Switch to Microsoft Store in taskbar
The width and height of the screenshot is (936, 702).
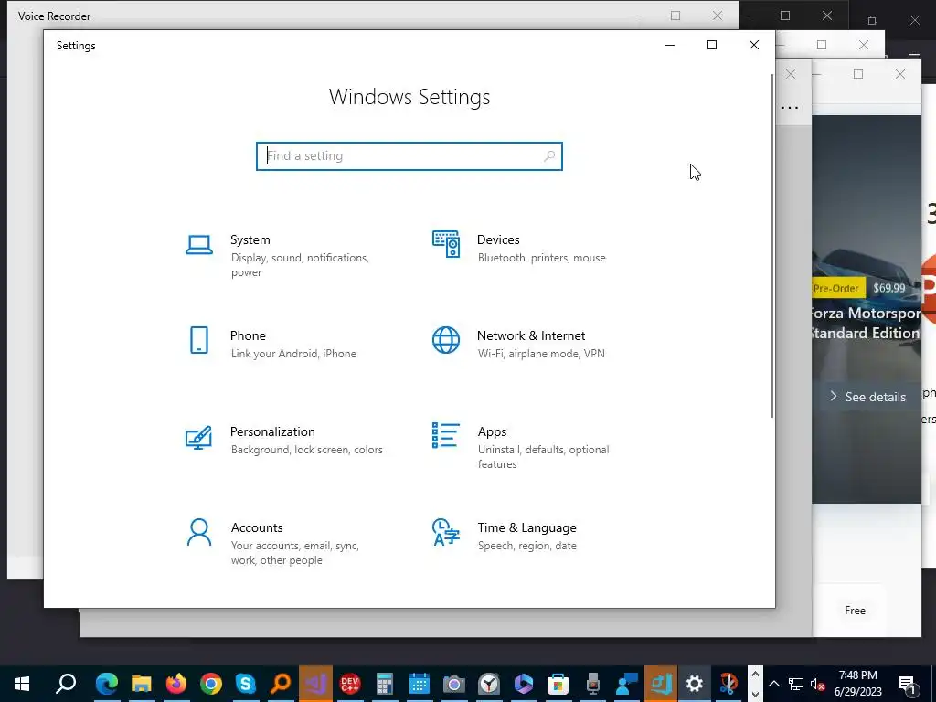point(558,684)
